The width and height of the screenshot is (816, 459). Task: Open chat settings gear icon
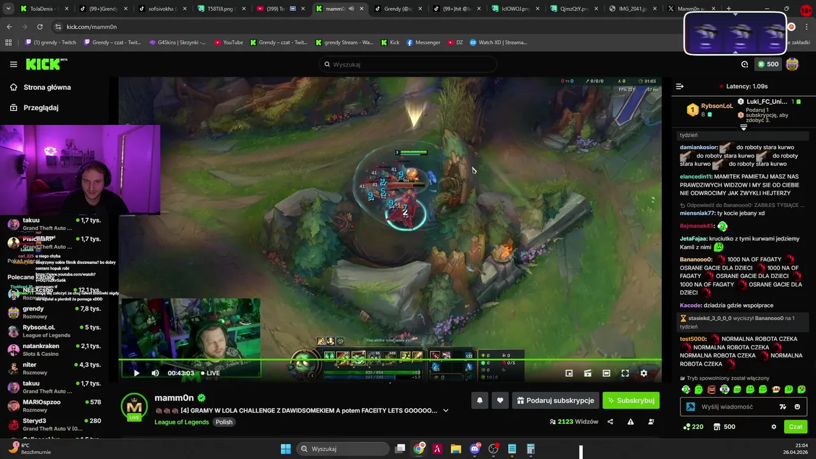click(774, 426)
